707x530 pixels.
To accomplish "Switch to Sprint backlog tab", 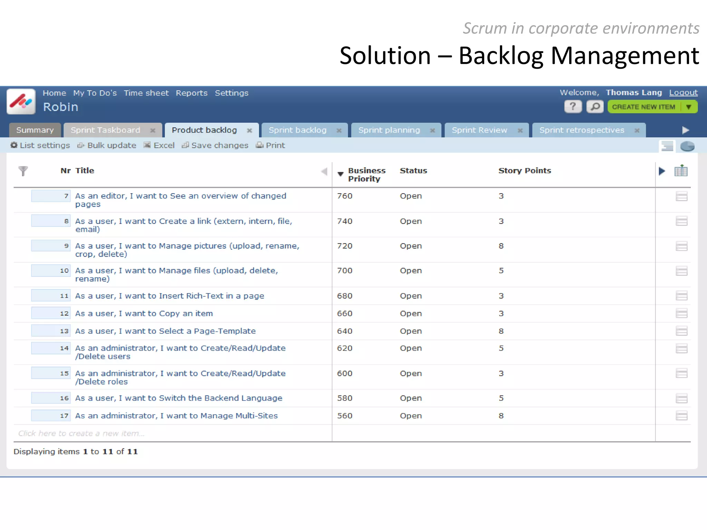I will 297,130.
